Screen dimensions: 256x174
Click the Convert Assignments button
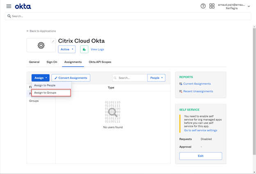pyautogui.click(x=71, y=78)
